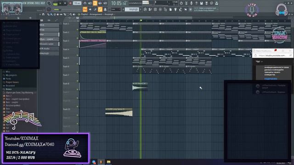Screen dimensions: 294x165
Task: Toggle loop recording icon
Action: click(x=105, y=3)
